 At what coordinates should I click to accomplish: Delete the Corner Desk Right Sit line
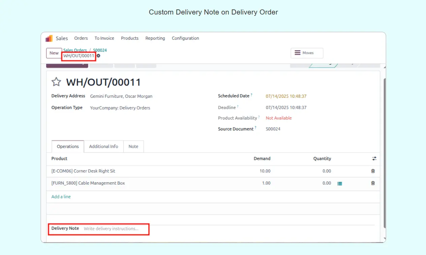tap(373, 171)
